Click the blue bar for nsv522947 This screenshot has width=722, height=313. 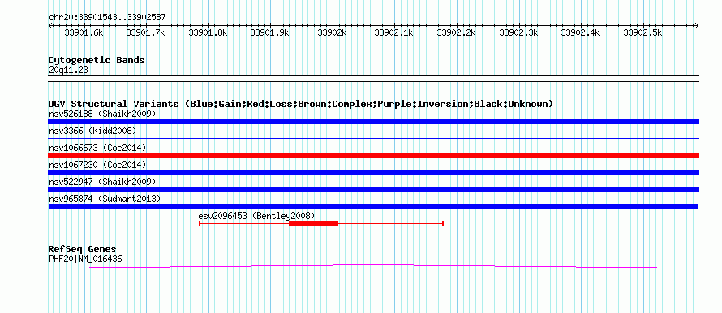[x=373, y=190]
